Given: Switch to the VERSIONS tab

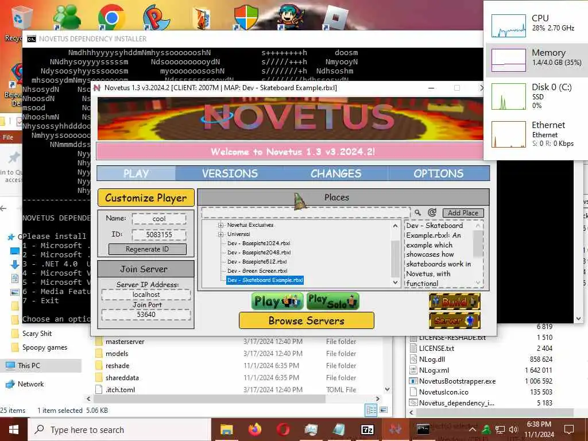Looking at the screenshot, I should (230, 173).
